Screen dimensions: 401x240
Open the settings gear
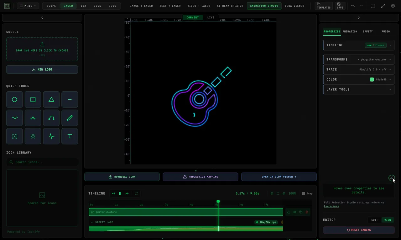click(x=393, y=6)
